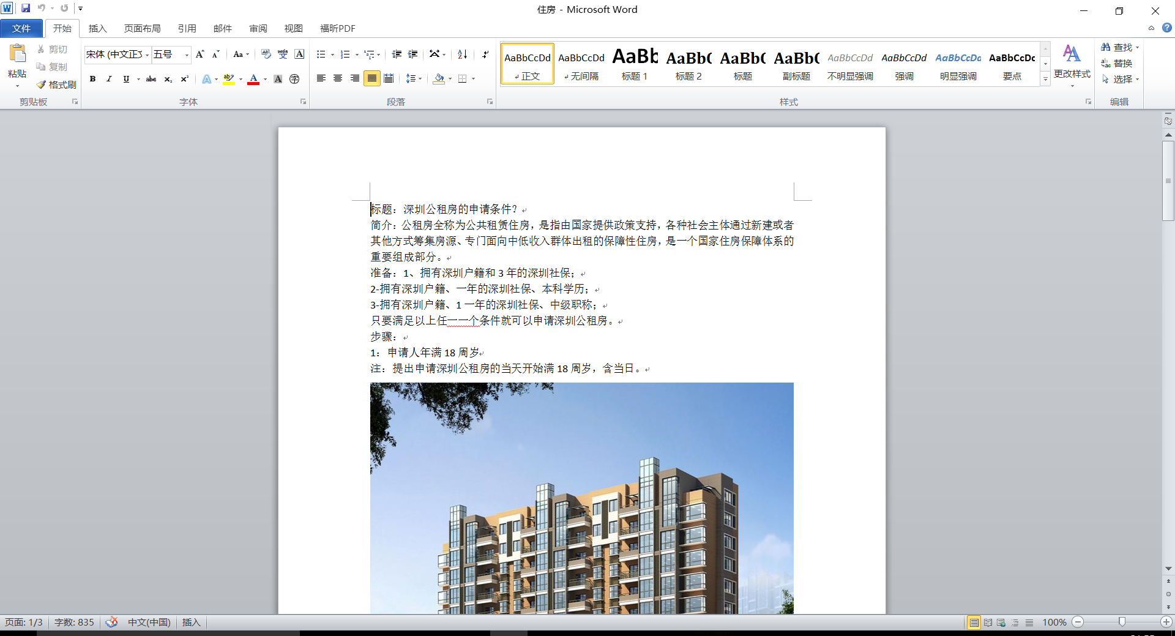This screenshot has height=636, width=1175.
Task: Expand the Bullets list dropdown
Action: click(332, 55)
